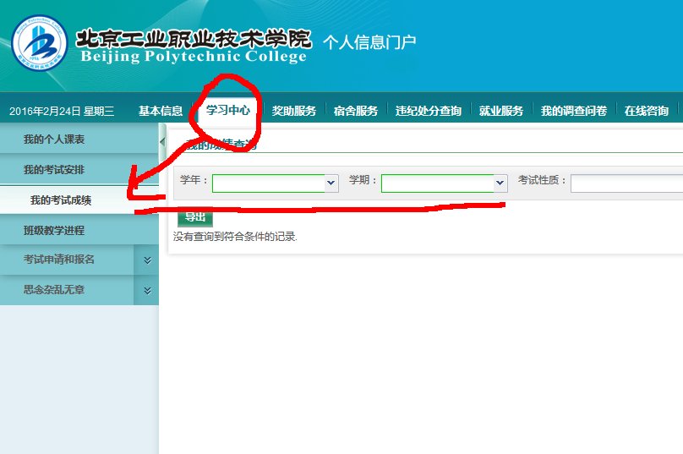Open the 基本信息 tab
Image resolution: width=683 pixels, height=454 pixels.
(161, 111)
